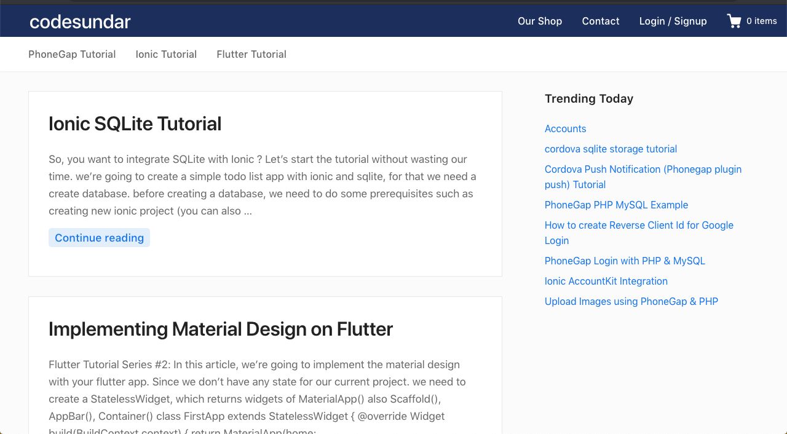Go to Login / Signup
The width and height of the screenshot is (787, 434).
pyautogui.click(x=673, y=21)
